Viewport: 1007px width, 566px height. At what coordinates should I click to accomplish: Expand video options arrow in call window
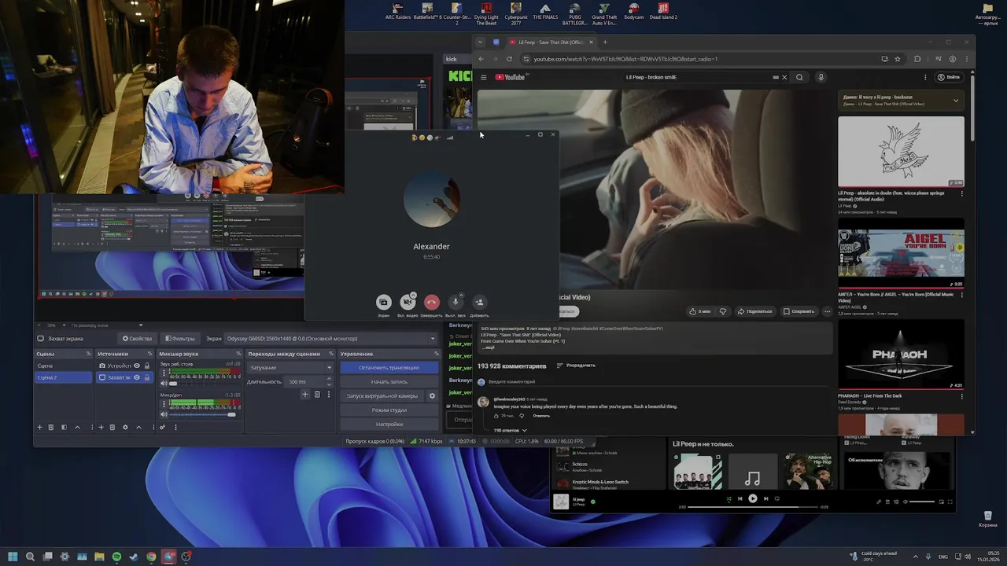(x=413, y=295)
